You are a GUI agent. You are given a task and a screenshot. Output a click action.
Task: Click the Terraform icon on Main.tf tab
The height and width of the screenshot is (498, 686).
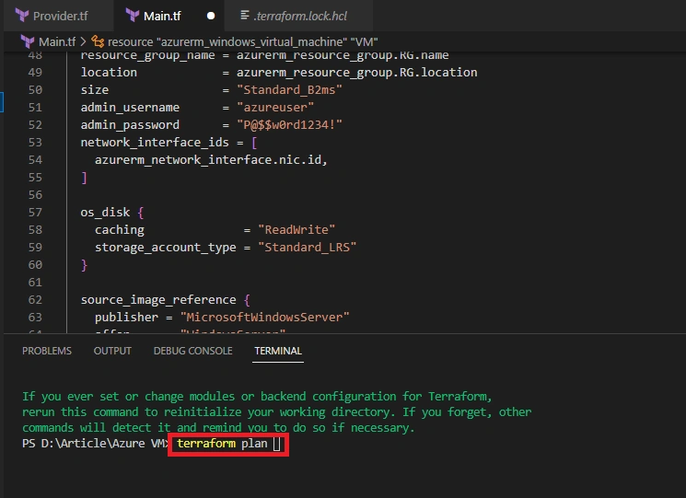pos(133,16)
